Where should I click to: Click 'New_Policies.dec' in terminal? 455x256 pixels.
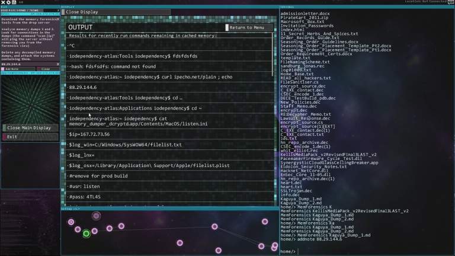pyautogui.click(x=300, y=102)
